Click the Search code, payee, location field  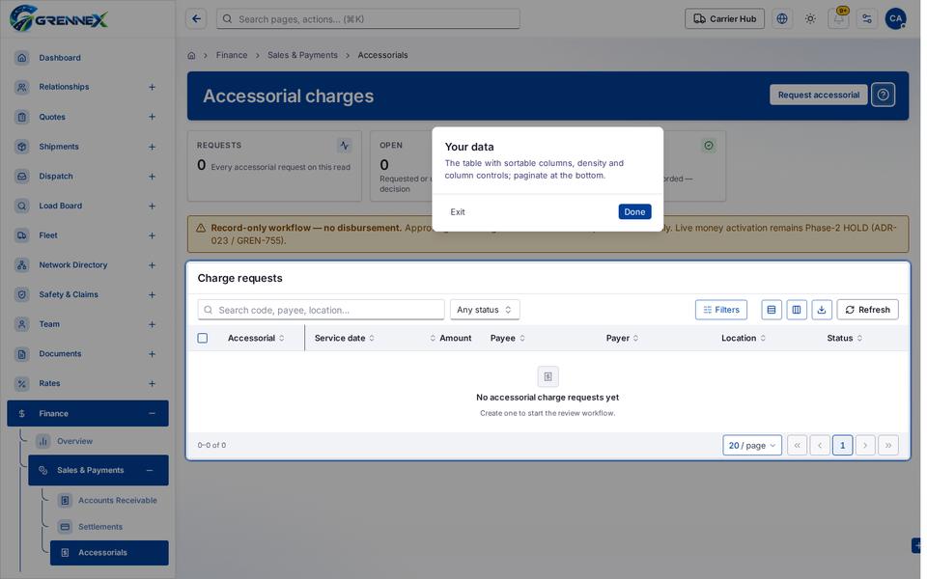[321, 310]
